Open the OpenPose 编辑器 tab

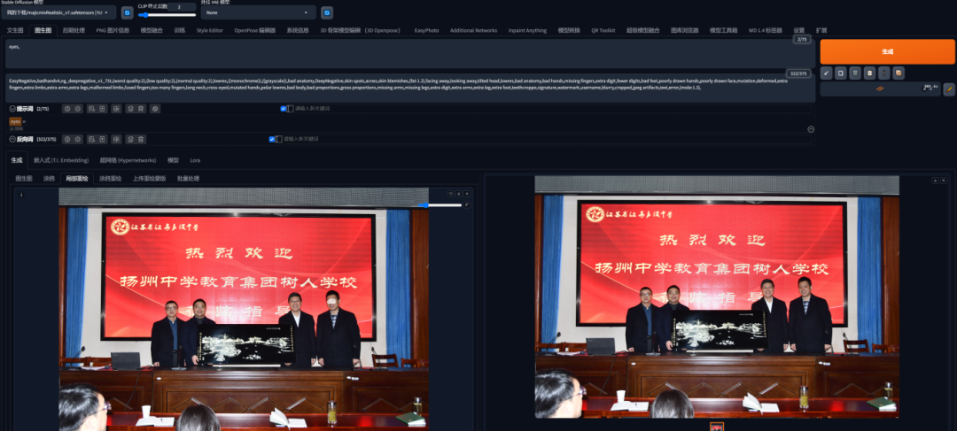coord(254,30)
